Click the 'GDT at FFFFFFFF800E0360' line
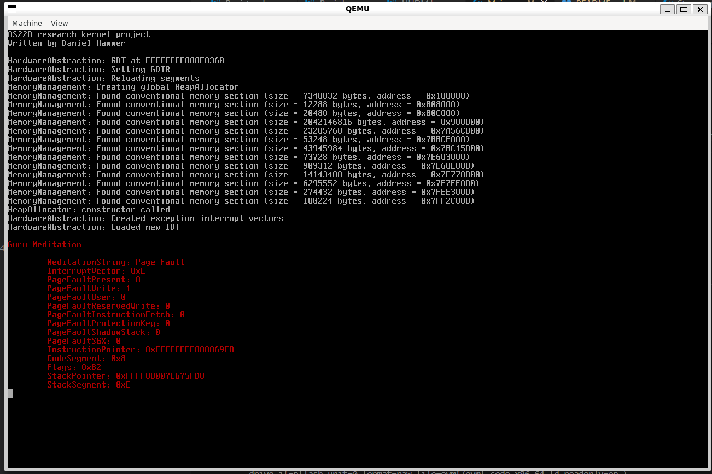The width and height of the screenshot is (712, 474). coord(116,61)
